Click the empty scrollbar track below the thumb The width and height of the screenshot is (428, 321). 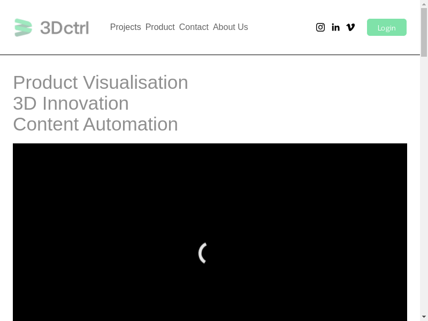click(424, 187)
